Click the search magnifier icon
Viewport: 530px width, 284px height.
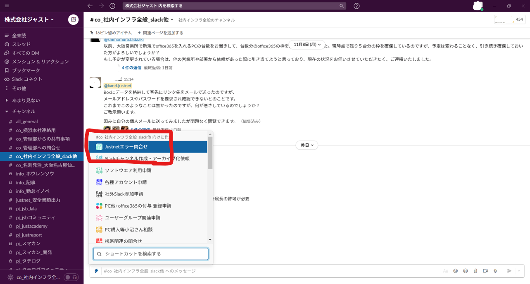click(x=342, y=6)
